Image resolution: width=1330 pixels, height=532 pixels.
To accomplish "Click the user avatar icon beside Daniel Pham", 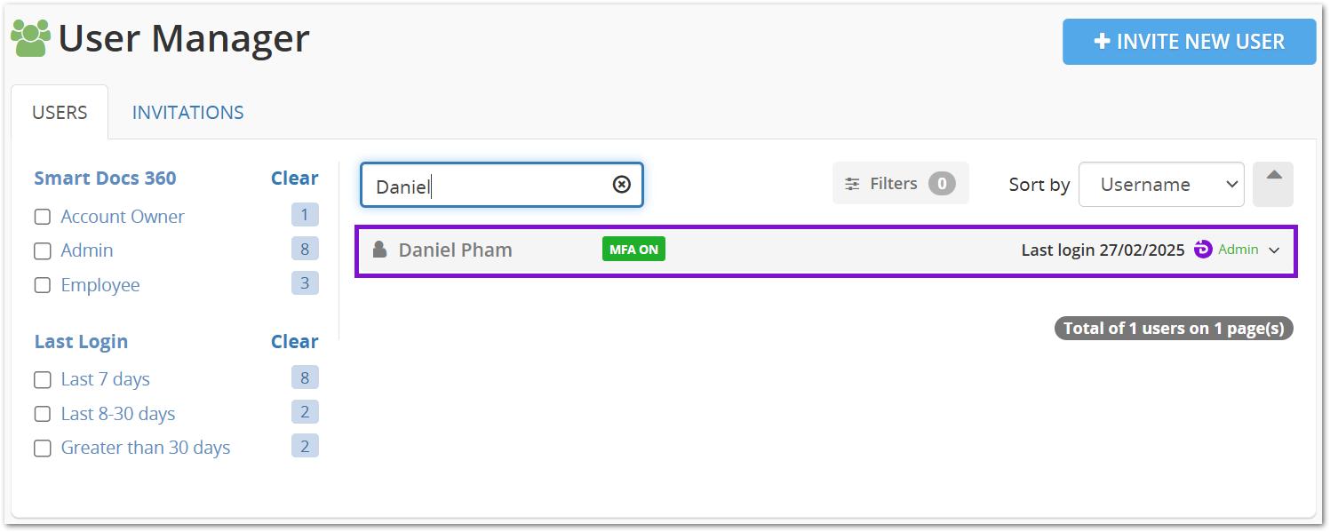I will click(x=379, y=250).
